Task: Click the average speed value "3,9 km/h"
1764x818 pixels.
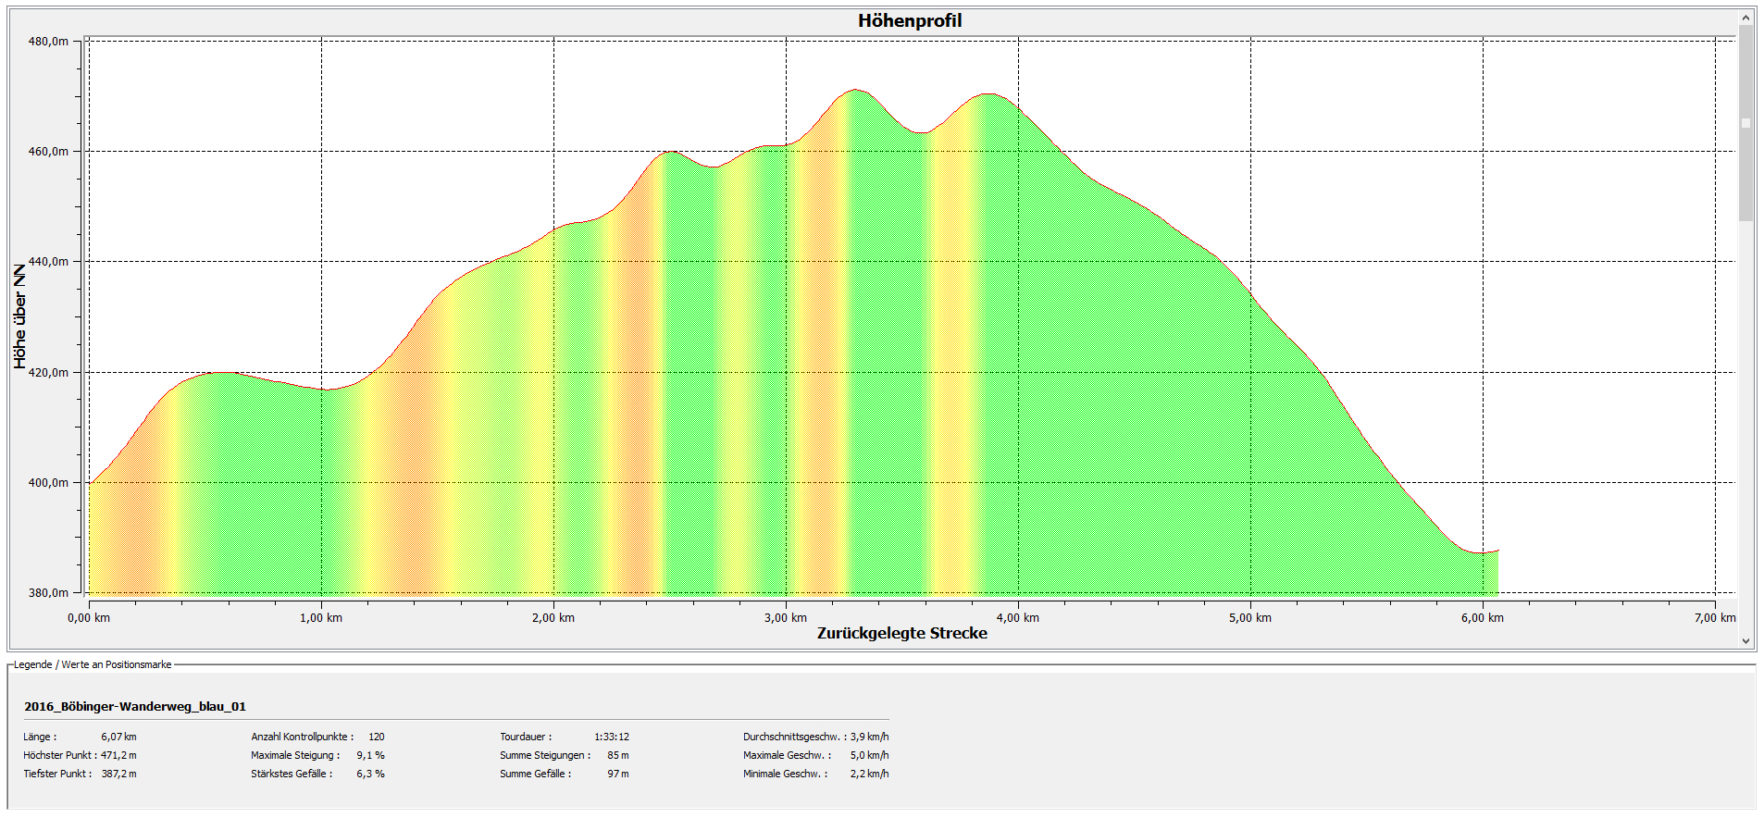Action: point(870,737)
